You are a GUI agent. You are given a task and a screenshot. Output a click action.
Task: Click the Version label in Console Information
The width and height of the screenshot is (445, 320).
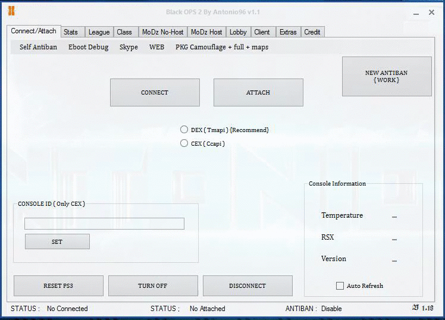pos(334,259)
